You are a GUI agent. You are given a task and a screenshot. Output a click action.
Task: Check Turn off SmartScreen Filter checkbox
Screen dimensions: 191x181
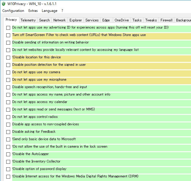pyautogui.click(x=8, y=35)
